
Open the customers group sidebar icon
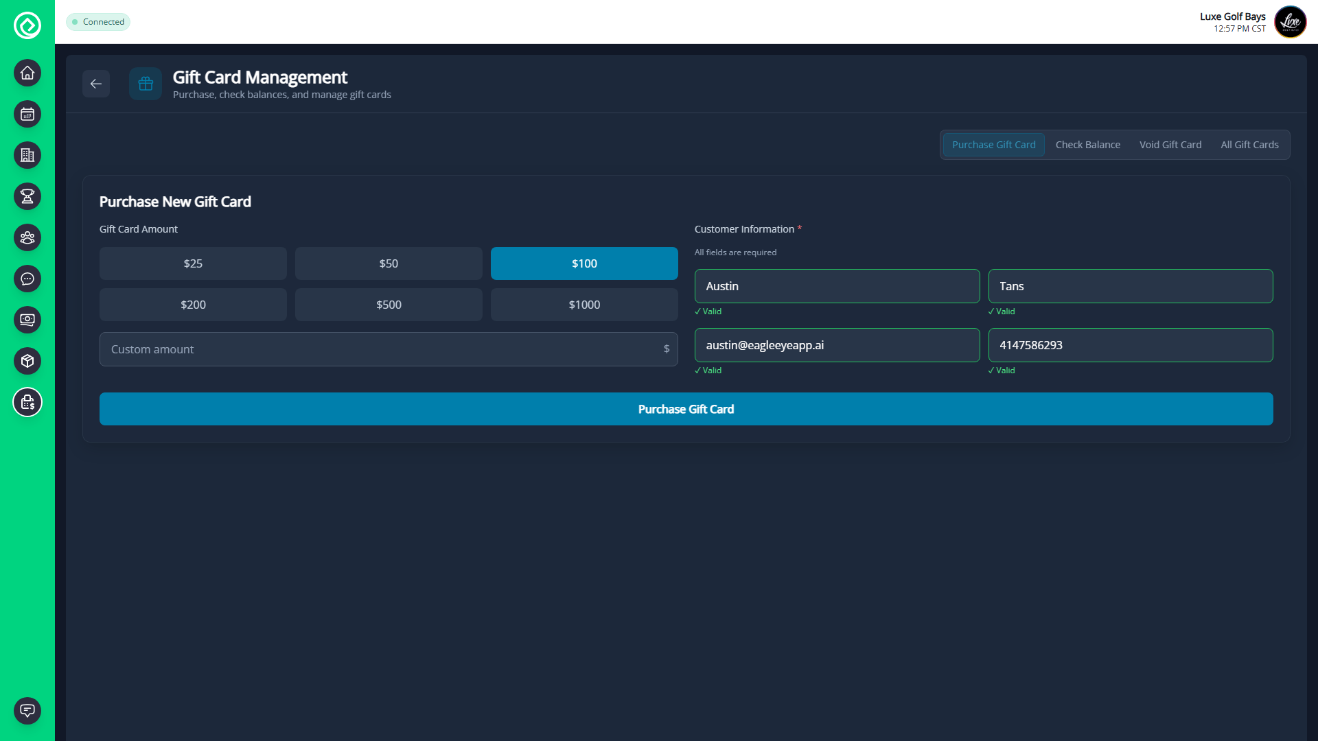27,237
